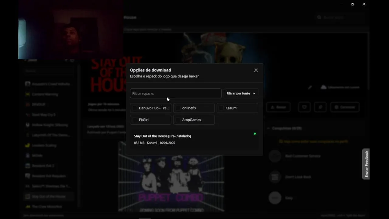This screenshot has height=219, width=389.
Task: Click the game page vertical scrollbar
Action: (368, 61)
